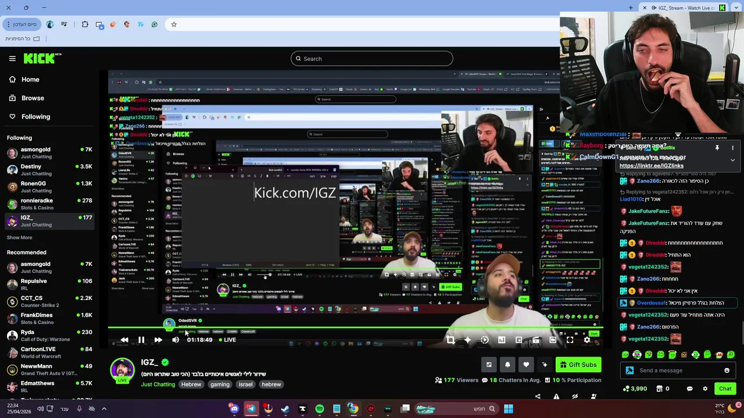
Task: Report stream with warning triangle icon
Action: [x=556, y=397]
